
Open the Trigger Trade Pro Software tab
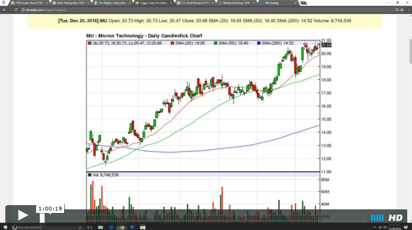(x=153, y=3)
